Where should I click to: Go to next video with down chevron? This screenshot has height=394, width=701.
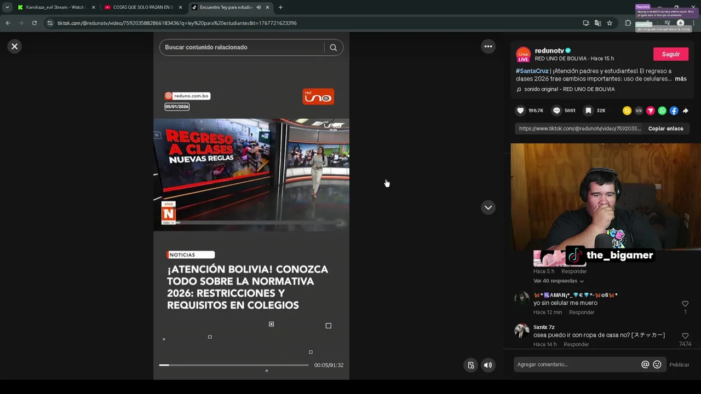488,207
